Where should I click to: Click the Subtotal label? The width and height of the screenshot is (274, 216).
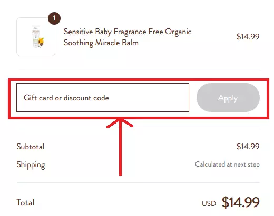tap(31, 147)
